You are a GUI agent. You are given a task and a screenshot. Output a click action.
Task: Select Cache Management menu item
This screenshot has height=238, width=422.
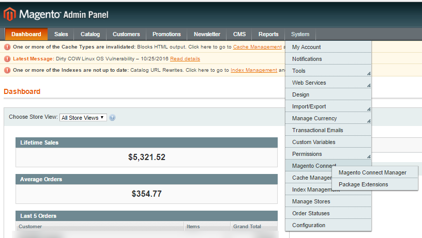[309, 178]
